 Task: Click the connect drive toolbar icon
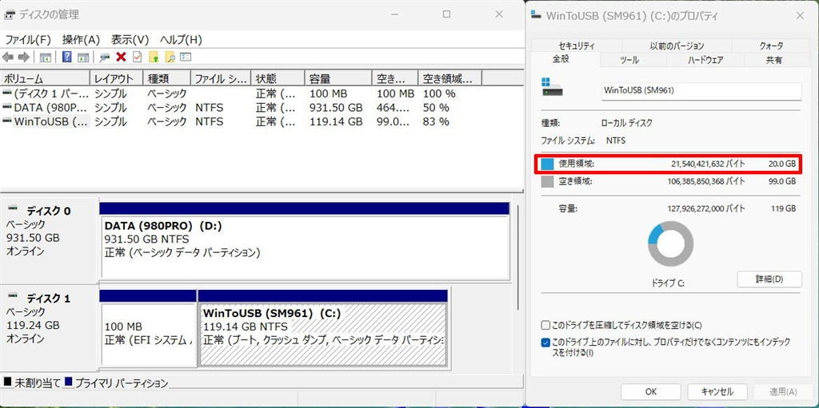click(105, 57)
